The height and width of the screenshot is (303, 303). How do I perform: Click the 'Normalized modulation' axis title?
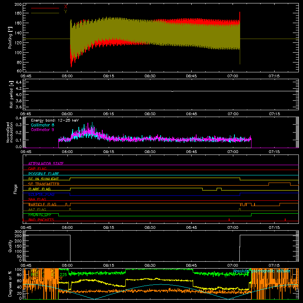click(x=10, y=132)
